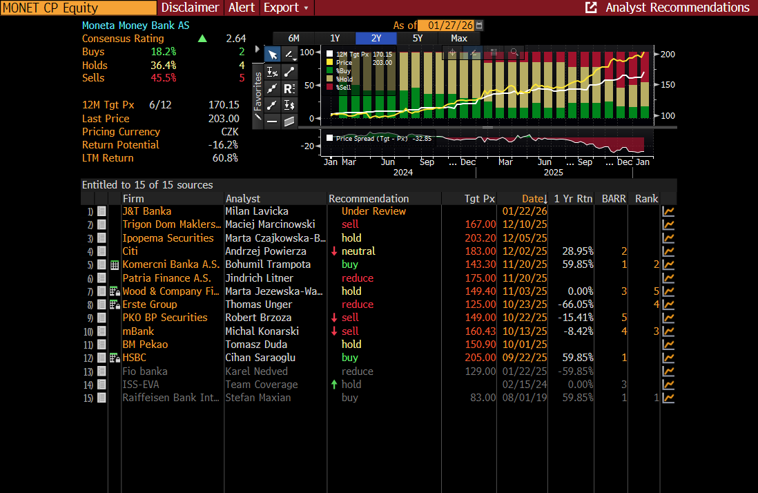758x493 pixels.
Task: Click the document icon in Trigon Dom Maklerski row
Action: click(x=101, y=224)
